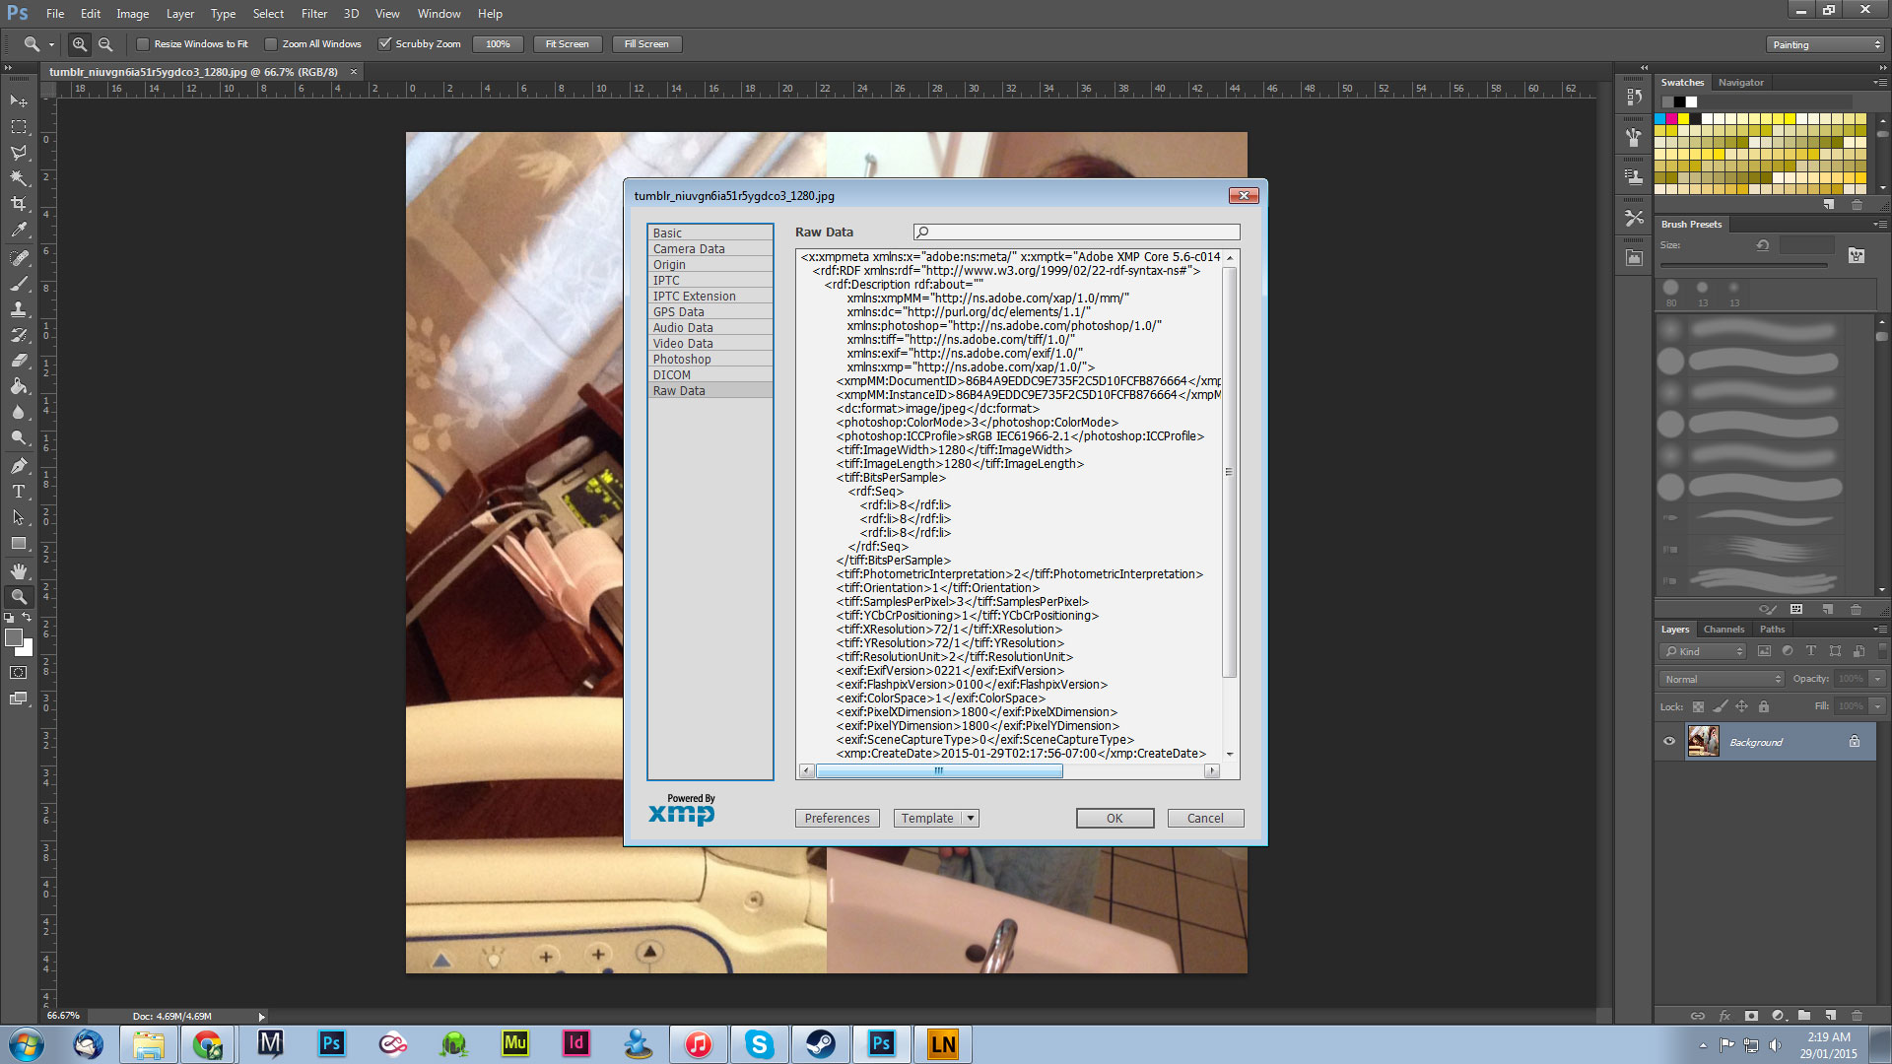The image size is (1892, 1064).
Task: Select the Hand tool
Action: coord(19,571)
